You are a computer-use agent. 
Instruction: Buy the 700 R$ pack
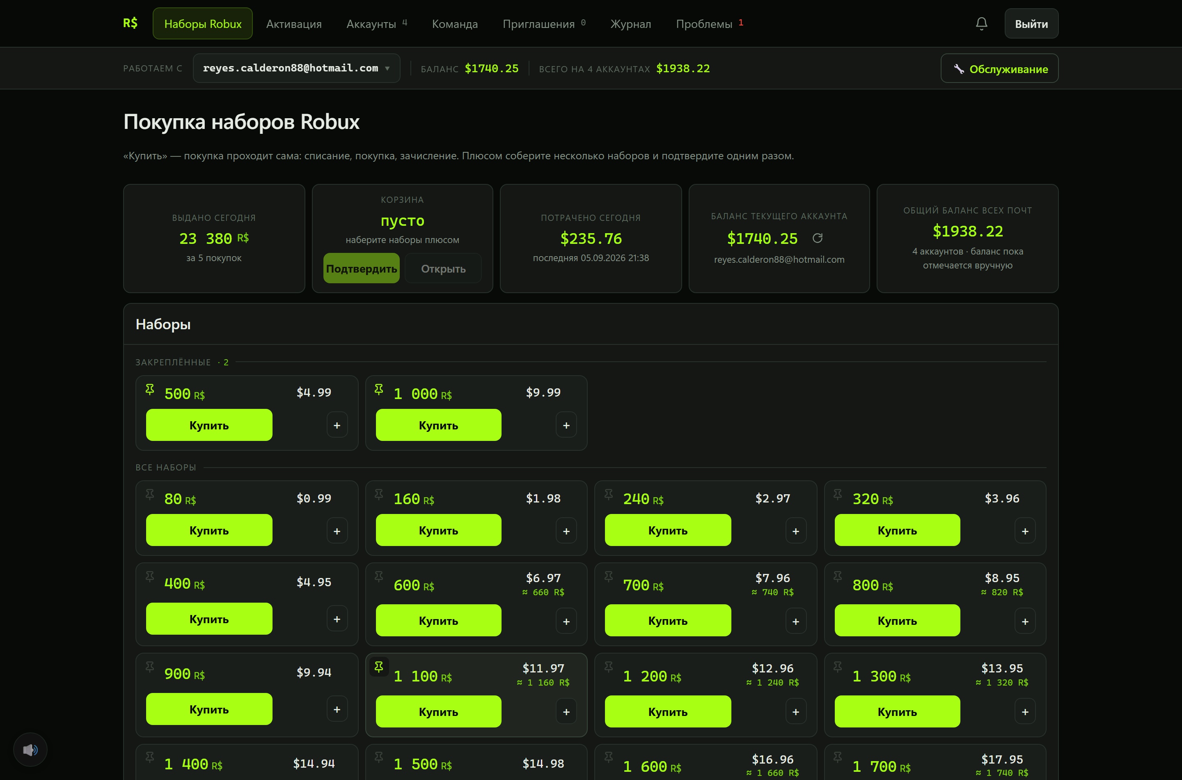pyautogui.click(x=668, y=620)
